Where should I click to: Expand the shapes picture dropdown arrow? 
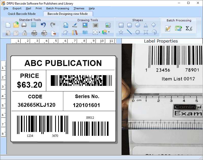pos(109,32)
